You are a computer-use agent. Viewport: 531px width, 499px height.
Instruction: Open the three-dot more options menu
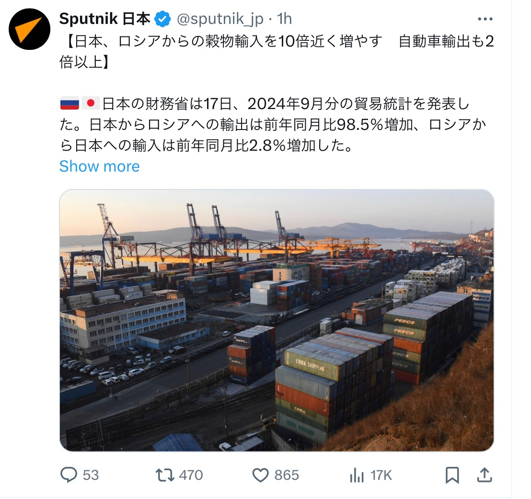click(485, 19)
